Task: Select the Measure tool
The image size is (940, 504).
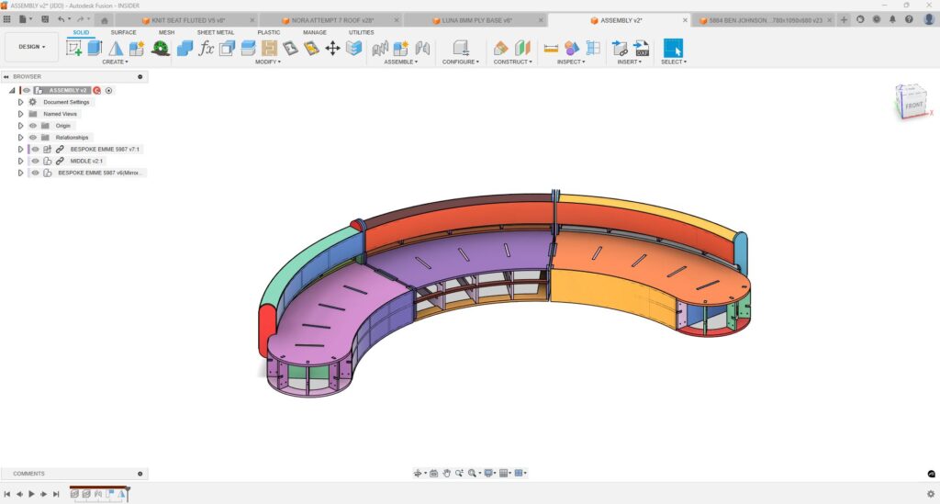Action: [551, 48]
